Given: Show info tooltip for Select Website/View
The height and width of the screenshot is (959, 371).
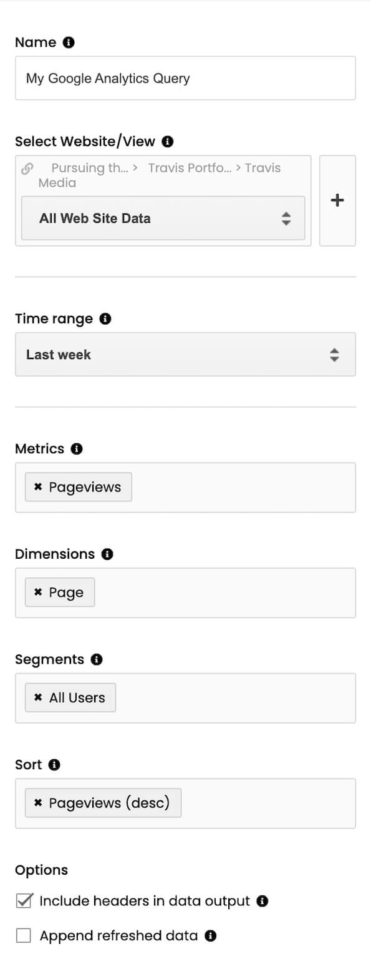Looking at the screenshot, I should 167,142.
